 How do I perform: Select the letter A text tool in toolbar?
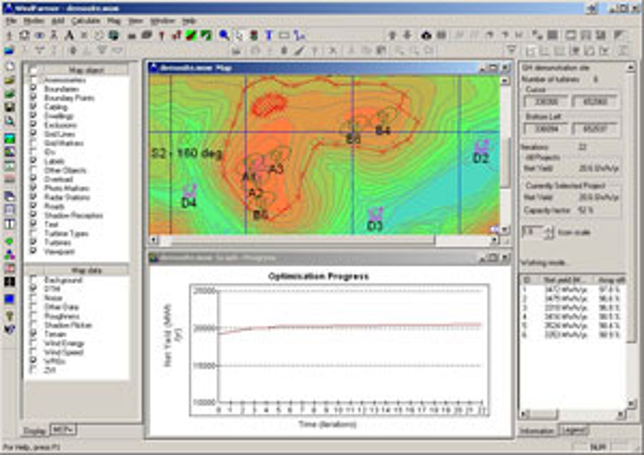(x=69, y=35)
